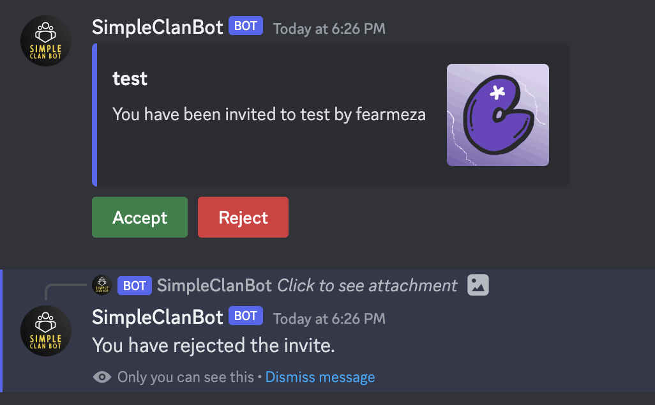Open the purple clan thumbnail in the embed
The width and height of the screenshot is (655, 405).
497,115
